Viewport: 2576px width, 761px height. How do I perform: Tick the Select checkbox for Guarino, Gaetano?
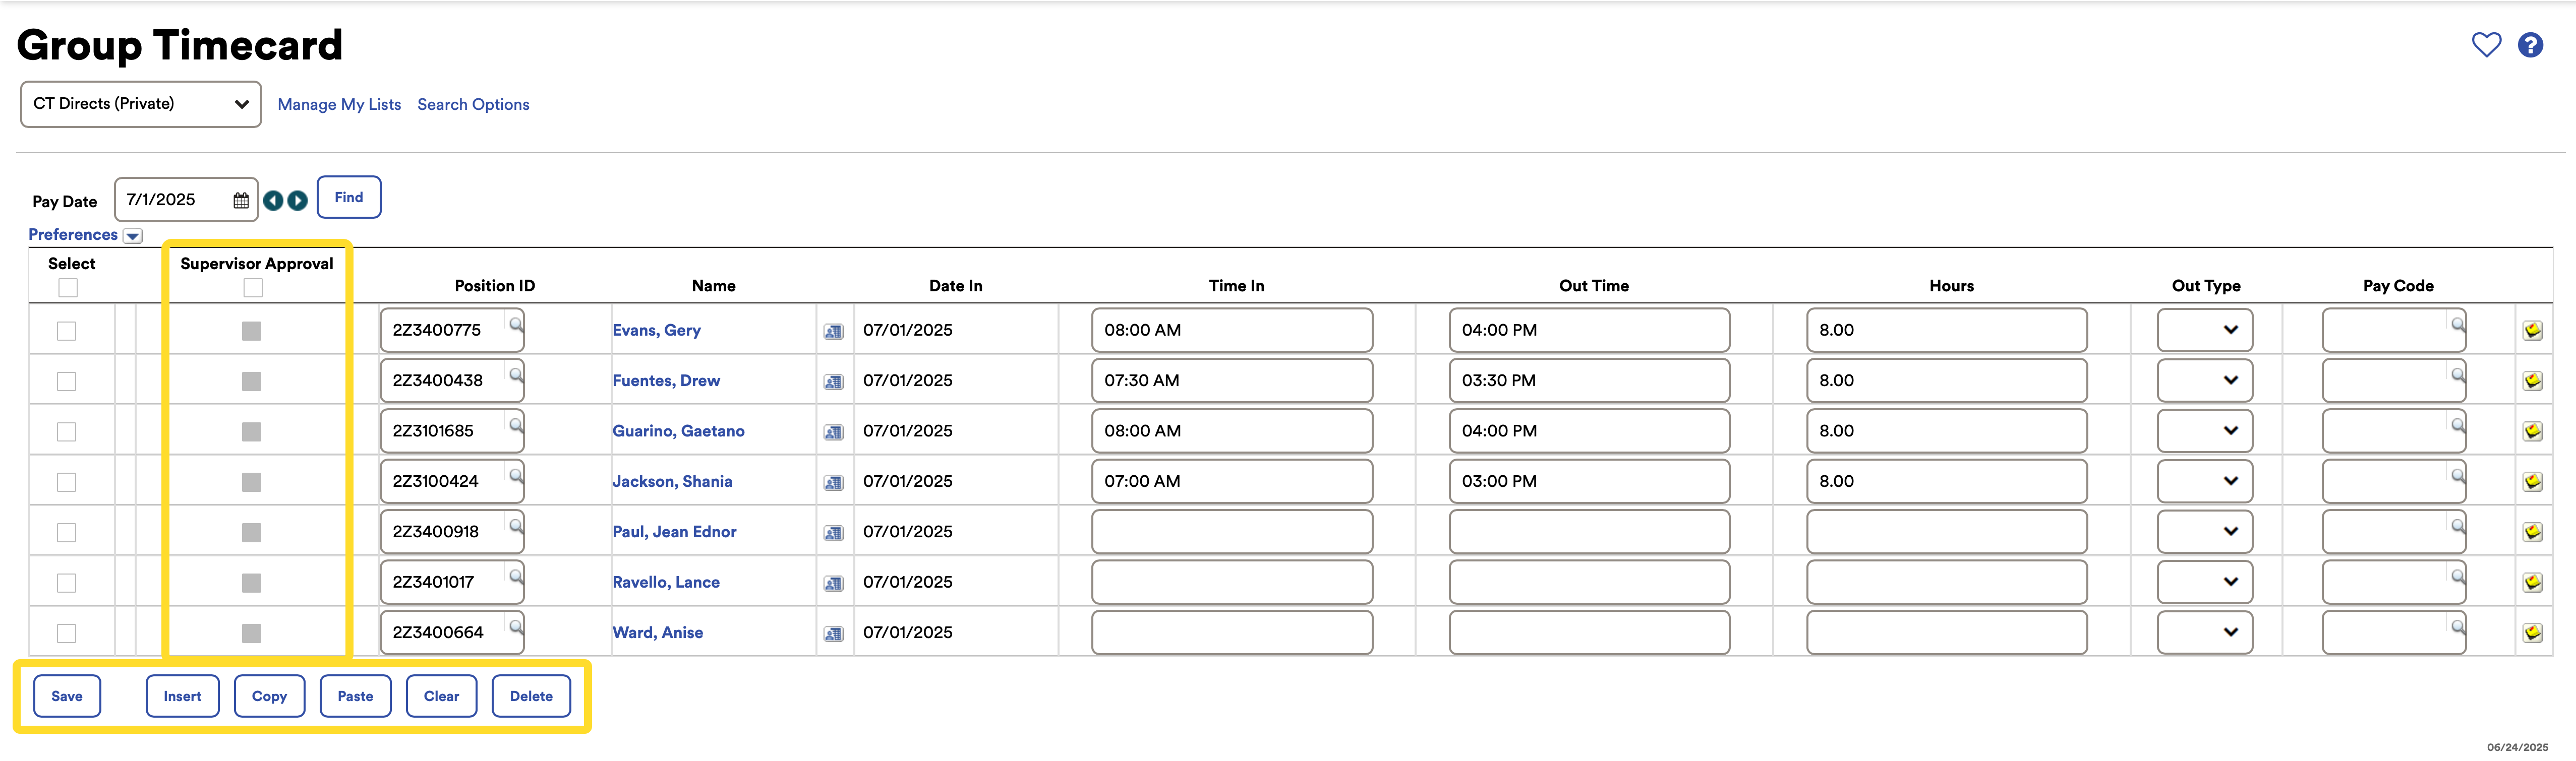click(67, 431)
